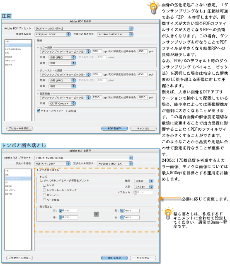The width and height of the screenshot is (230, 266).
Task: Enable すべてのトンボとページ情報をプリント checkbox
Action: click(41, 181)
